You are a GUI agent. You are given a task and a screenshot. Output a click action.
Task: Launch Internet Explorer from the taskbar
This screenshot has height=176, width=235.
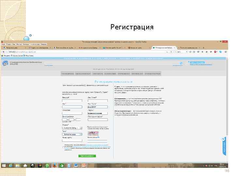click(11, 166)
